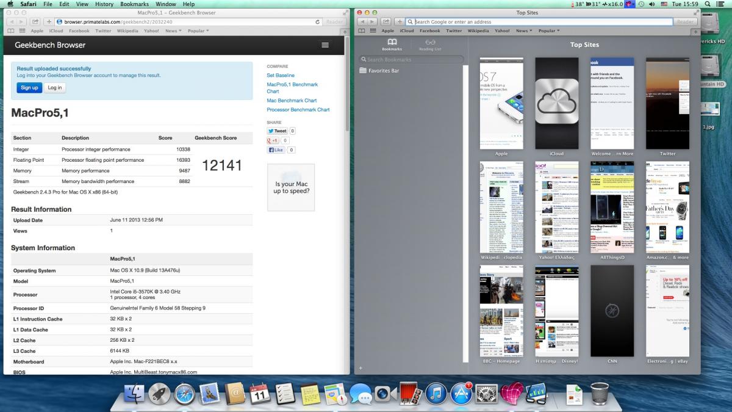Open the Geekbench Browser hamburger menu
This screenshot has width=732, height=412.
click(325, 45)
